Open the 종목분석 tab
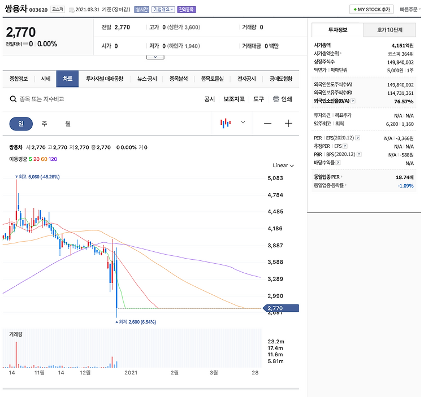This screenshot has width=424, height=397. coord(179,78)
